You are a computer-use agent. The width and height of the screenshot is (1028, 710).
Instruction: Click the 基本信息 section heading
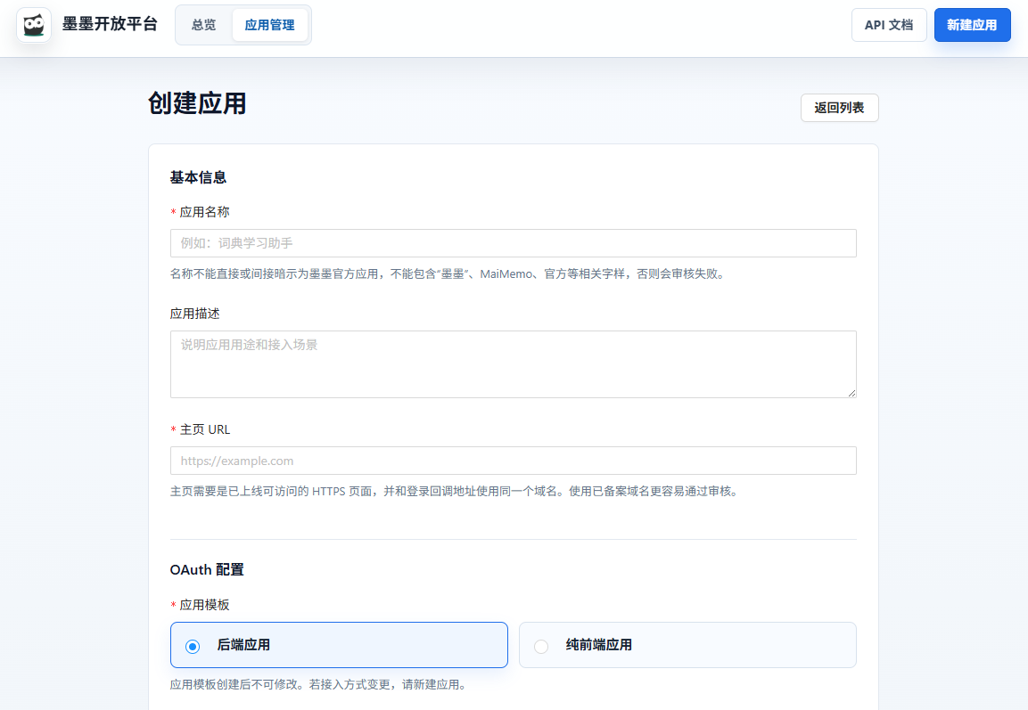point(198,177)
